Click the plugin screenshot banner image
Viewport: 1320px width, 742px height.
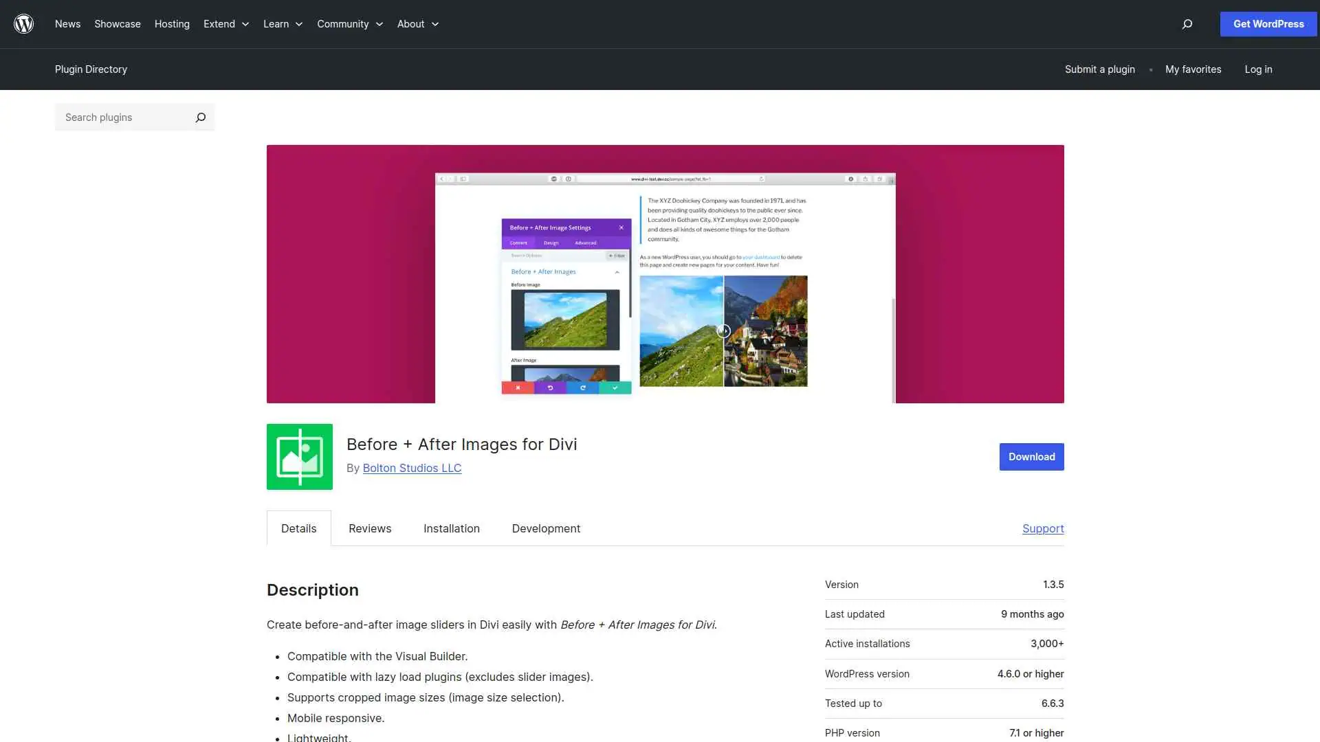[665, 273]
